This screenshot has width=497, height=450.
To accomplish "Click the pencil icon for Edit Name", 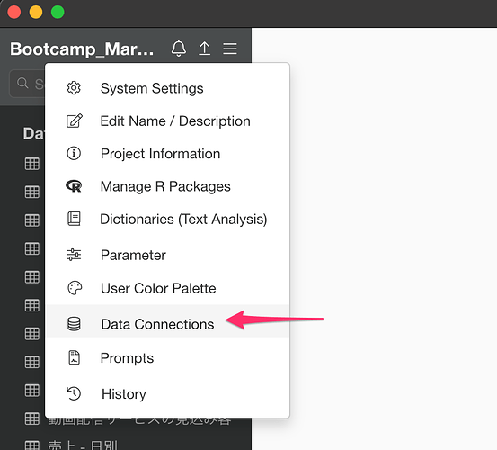I will coord(75,121).
